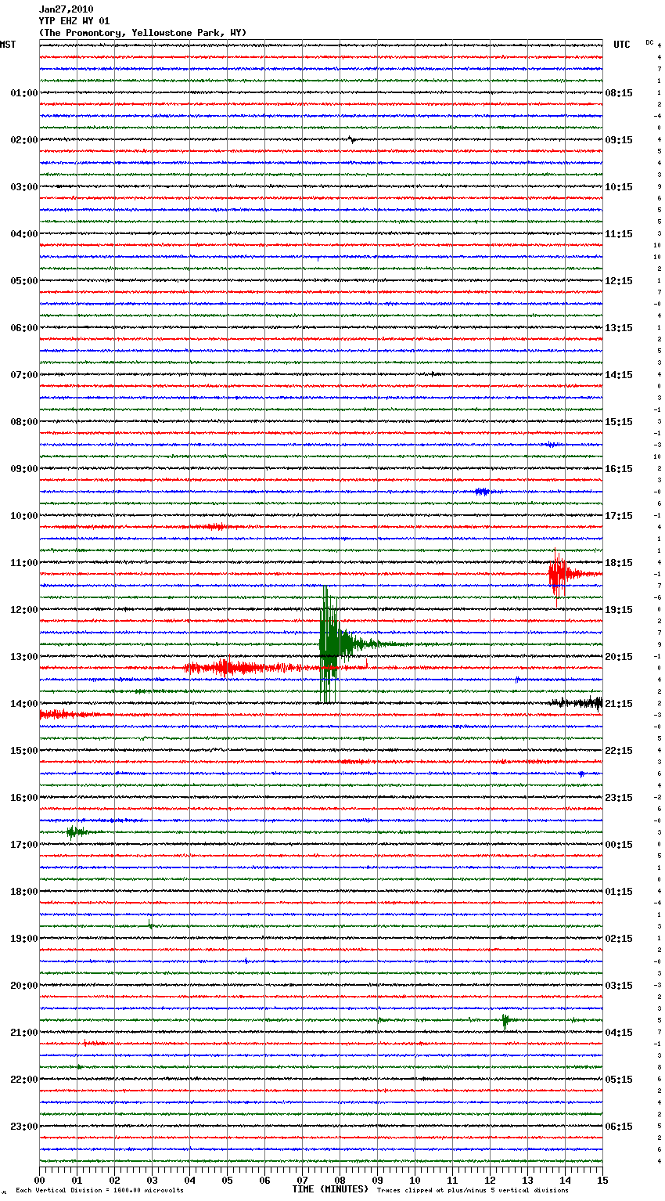Select the "20:15" UTC time label

pos(619,657)
